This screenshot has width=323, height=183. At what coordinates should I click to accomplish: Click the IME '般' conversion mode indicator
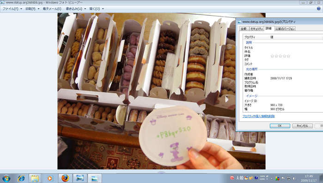pyautogui.click(x=241, y=178)
